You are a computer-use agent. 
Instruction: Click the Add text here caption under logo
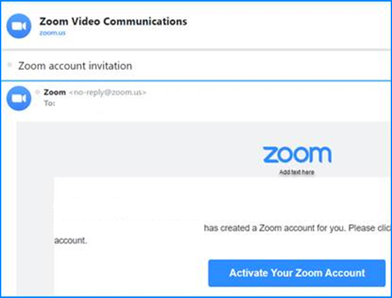(297, 172)
